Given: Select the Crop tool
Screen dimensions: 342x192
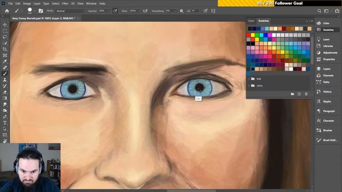Looking at the screenshot, I should click(x=5, y=50).
